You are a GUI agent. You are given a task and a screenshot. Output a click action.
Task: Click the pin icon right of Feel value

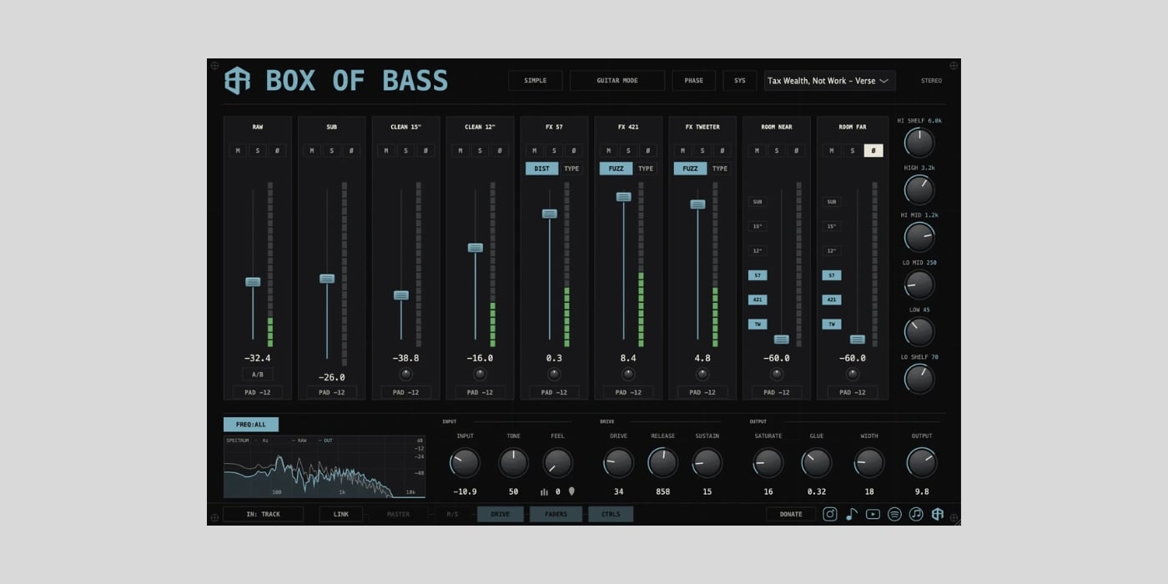click(x=571, y=491)
